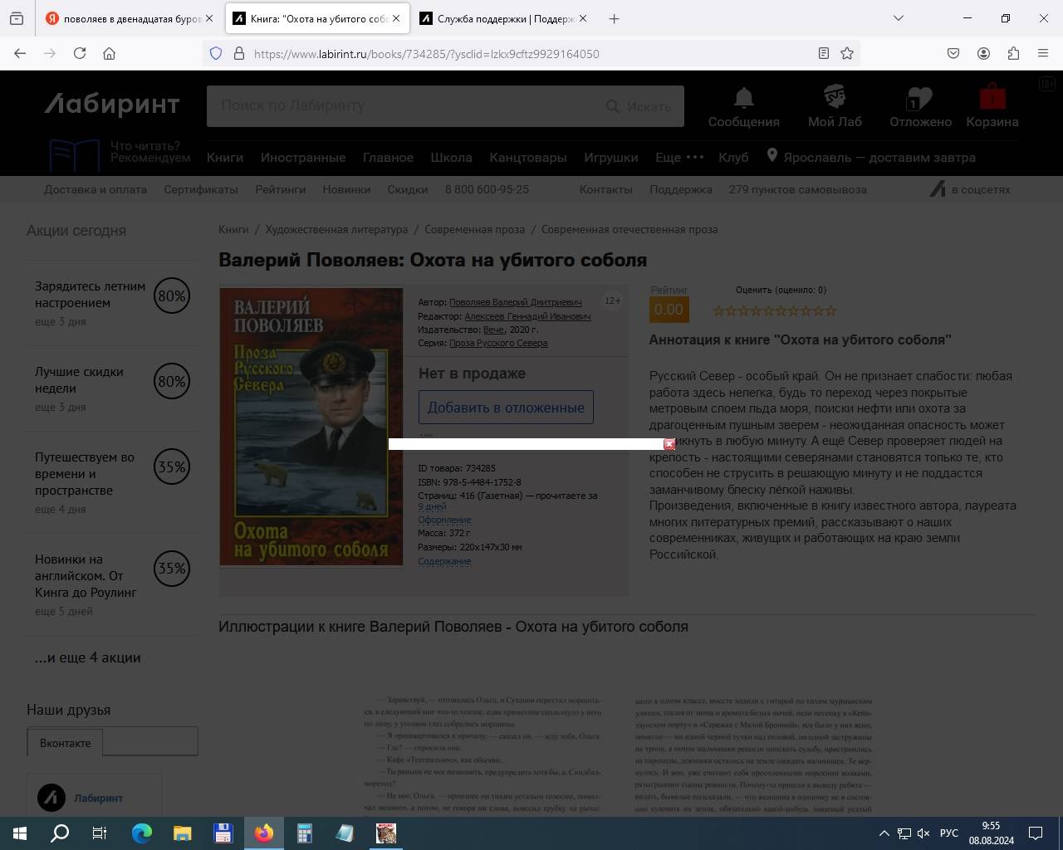
Task: Open Сертификаты link
Action: point(201,189)
